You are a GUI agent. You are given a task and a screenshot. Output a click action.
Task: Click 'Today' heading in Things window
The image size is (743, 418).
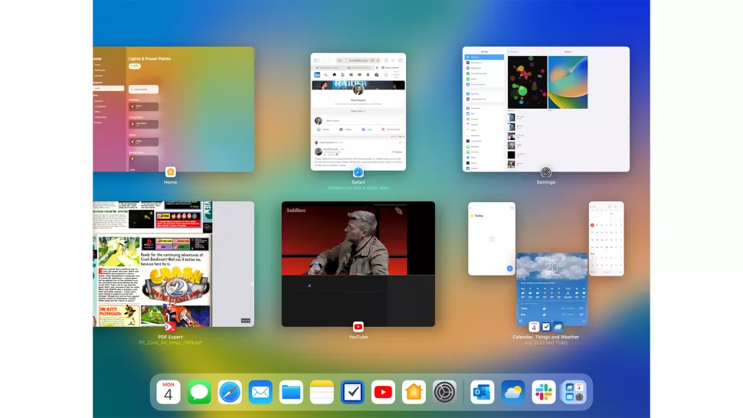(479, 215)
